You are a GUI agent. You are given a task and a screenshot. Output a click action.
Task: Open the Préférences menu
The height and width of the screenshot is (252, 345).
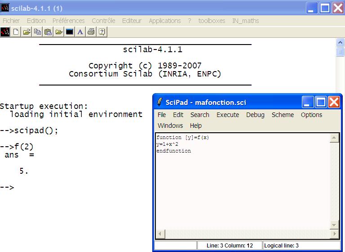[68, 21]
